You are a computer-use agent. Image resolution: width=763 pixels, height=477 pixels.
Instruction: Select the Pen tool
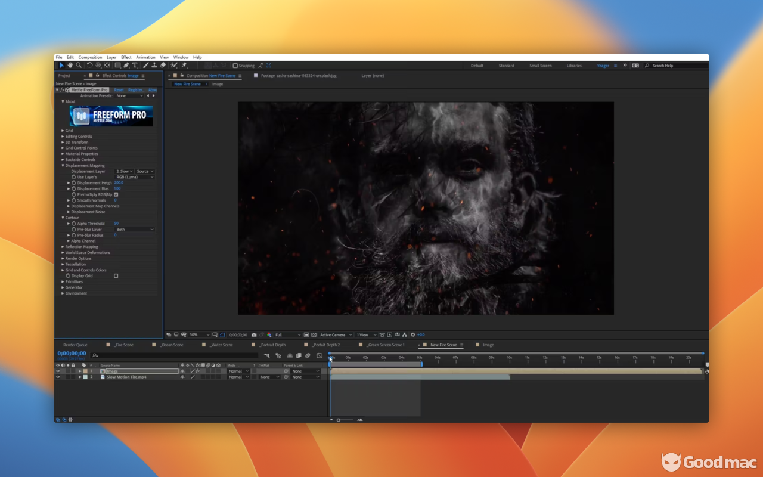pyautogui.click(x=126, y=66)
